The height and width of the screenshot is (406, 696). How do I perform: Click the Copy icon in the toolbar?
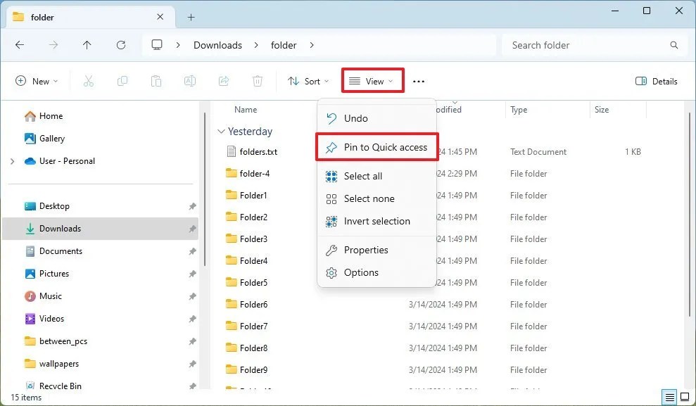[122, 81]
